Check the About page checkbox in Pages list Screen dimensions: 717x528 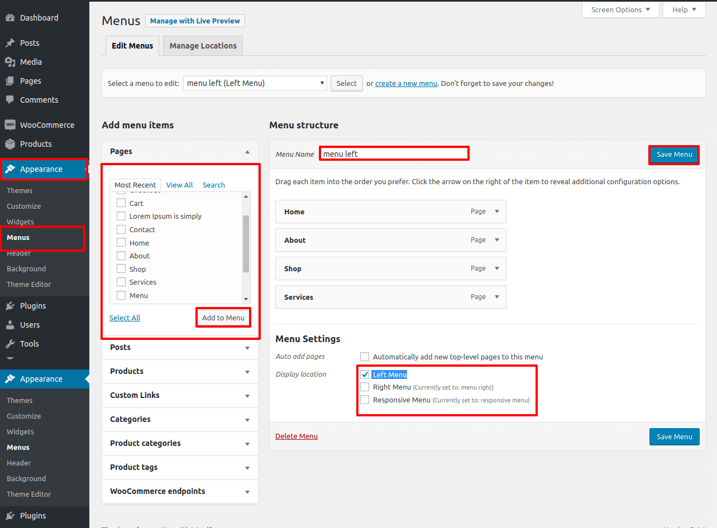coord(121,256)
